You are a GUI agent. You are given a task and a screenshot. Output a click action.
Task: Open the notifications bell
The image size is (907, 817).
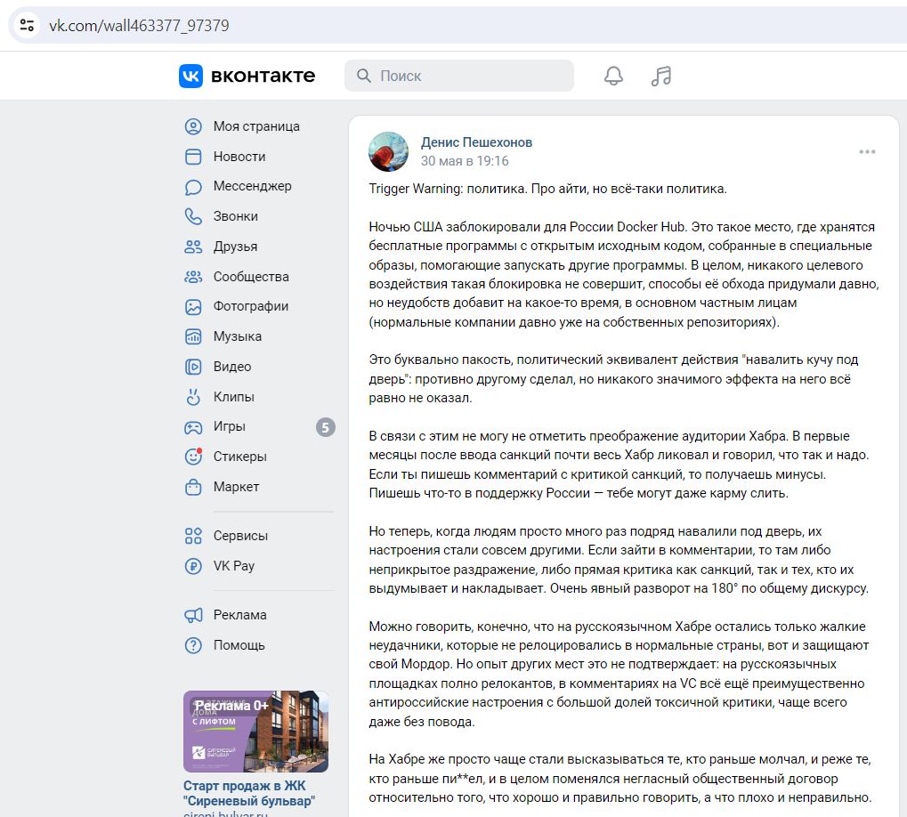[x=614, y=76]
